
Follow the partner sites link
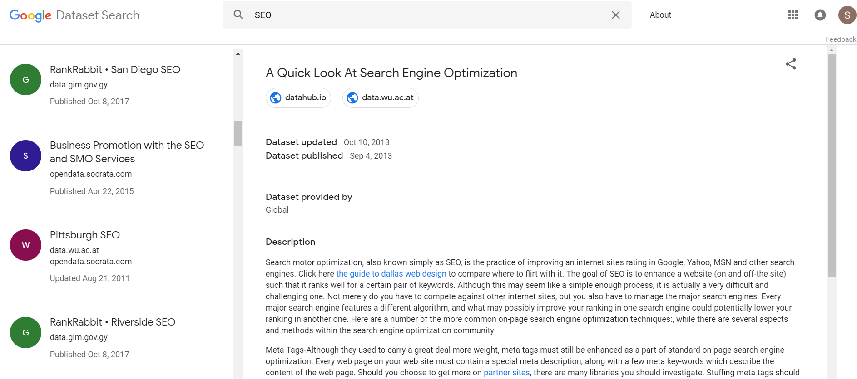point(506,373)
